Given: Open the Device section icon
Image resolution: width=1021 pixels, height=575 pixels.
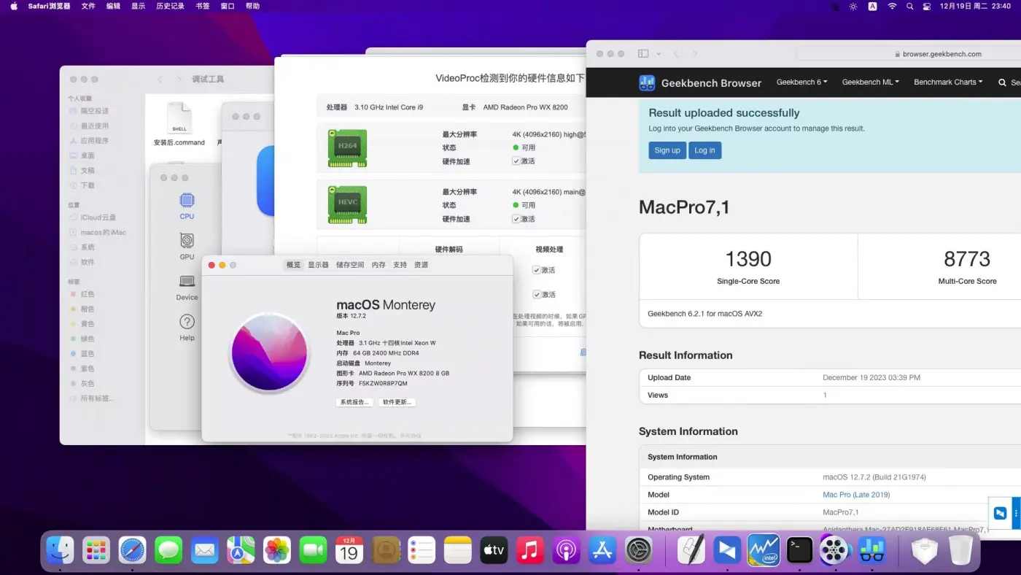Looking at the screenshot, I should coord(187,282).
